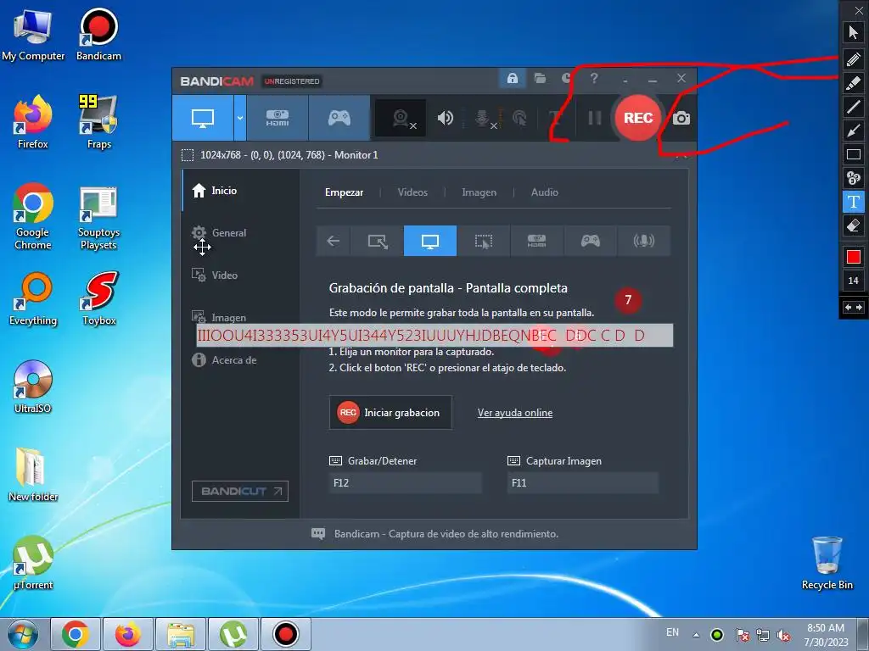Toggle the webcam overlay icon
The width and height of the screenshot is (869, 651).
click(401, 118)
